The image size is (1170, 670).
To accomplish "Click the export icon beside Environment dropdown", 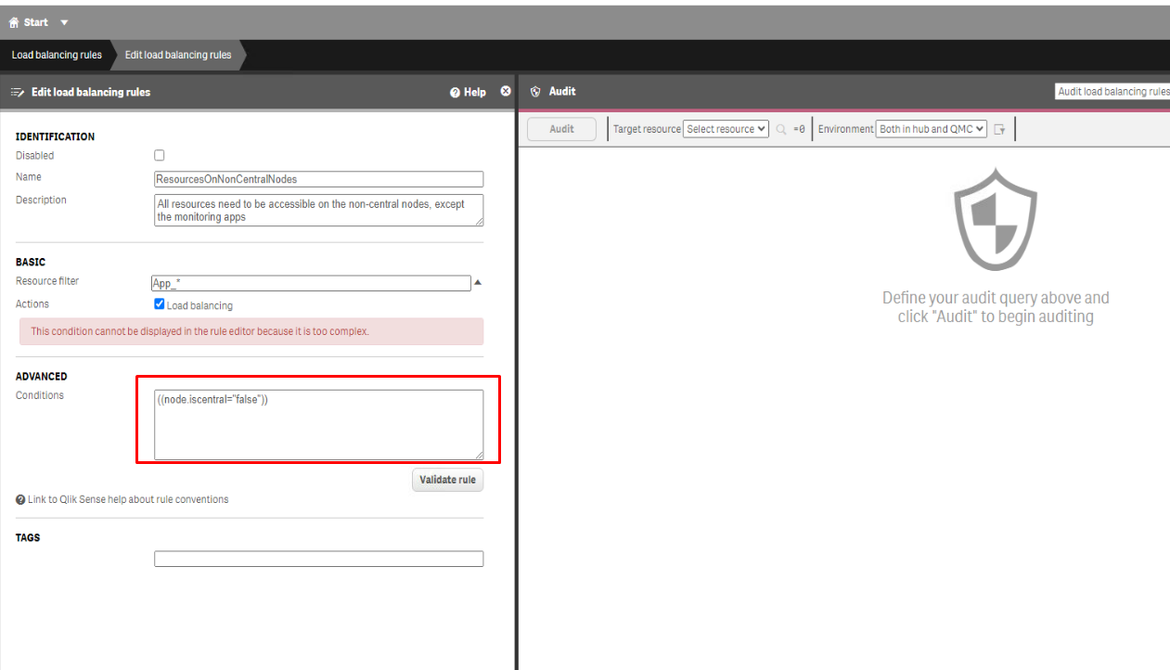I will point(1000,130).
